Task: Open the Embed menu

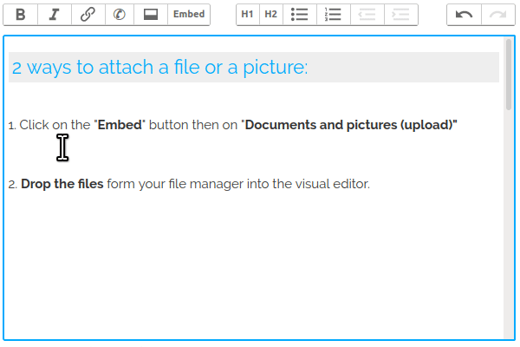Action: click(x=189, y=15)
